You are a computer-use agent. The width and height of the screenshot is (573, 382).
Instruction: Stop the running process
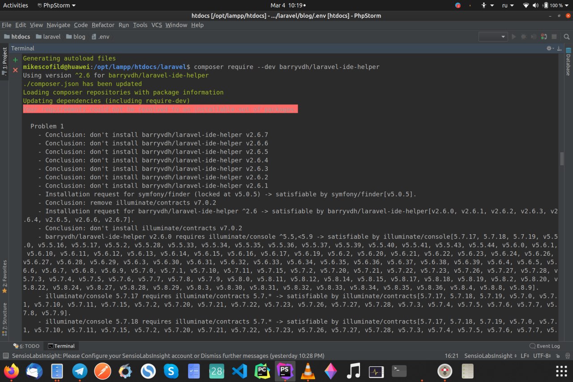[554, 37]
